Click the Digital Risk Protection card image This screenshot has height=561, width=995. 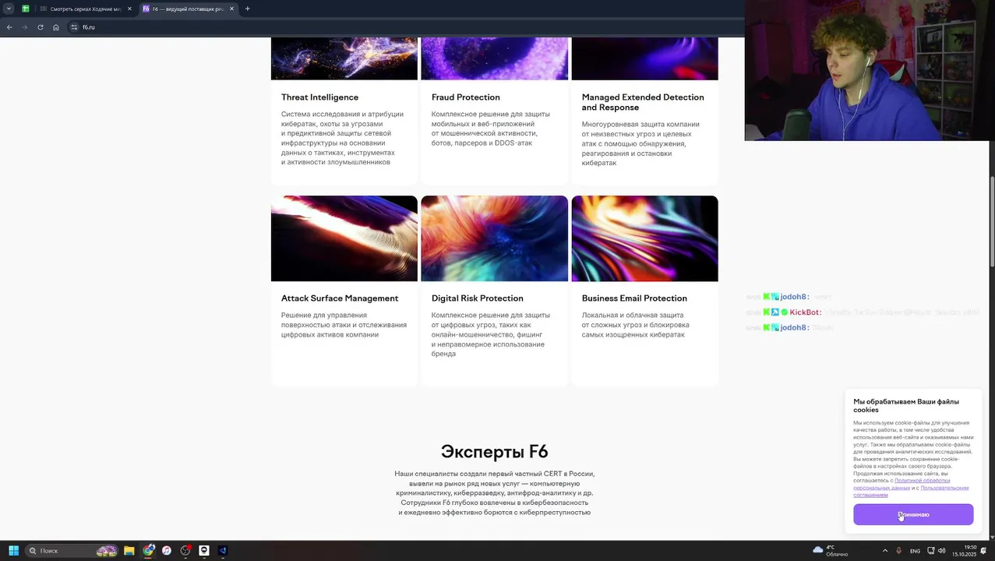(494, 238)
